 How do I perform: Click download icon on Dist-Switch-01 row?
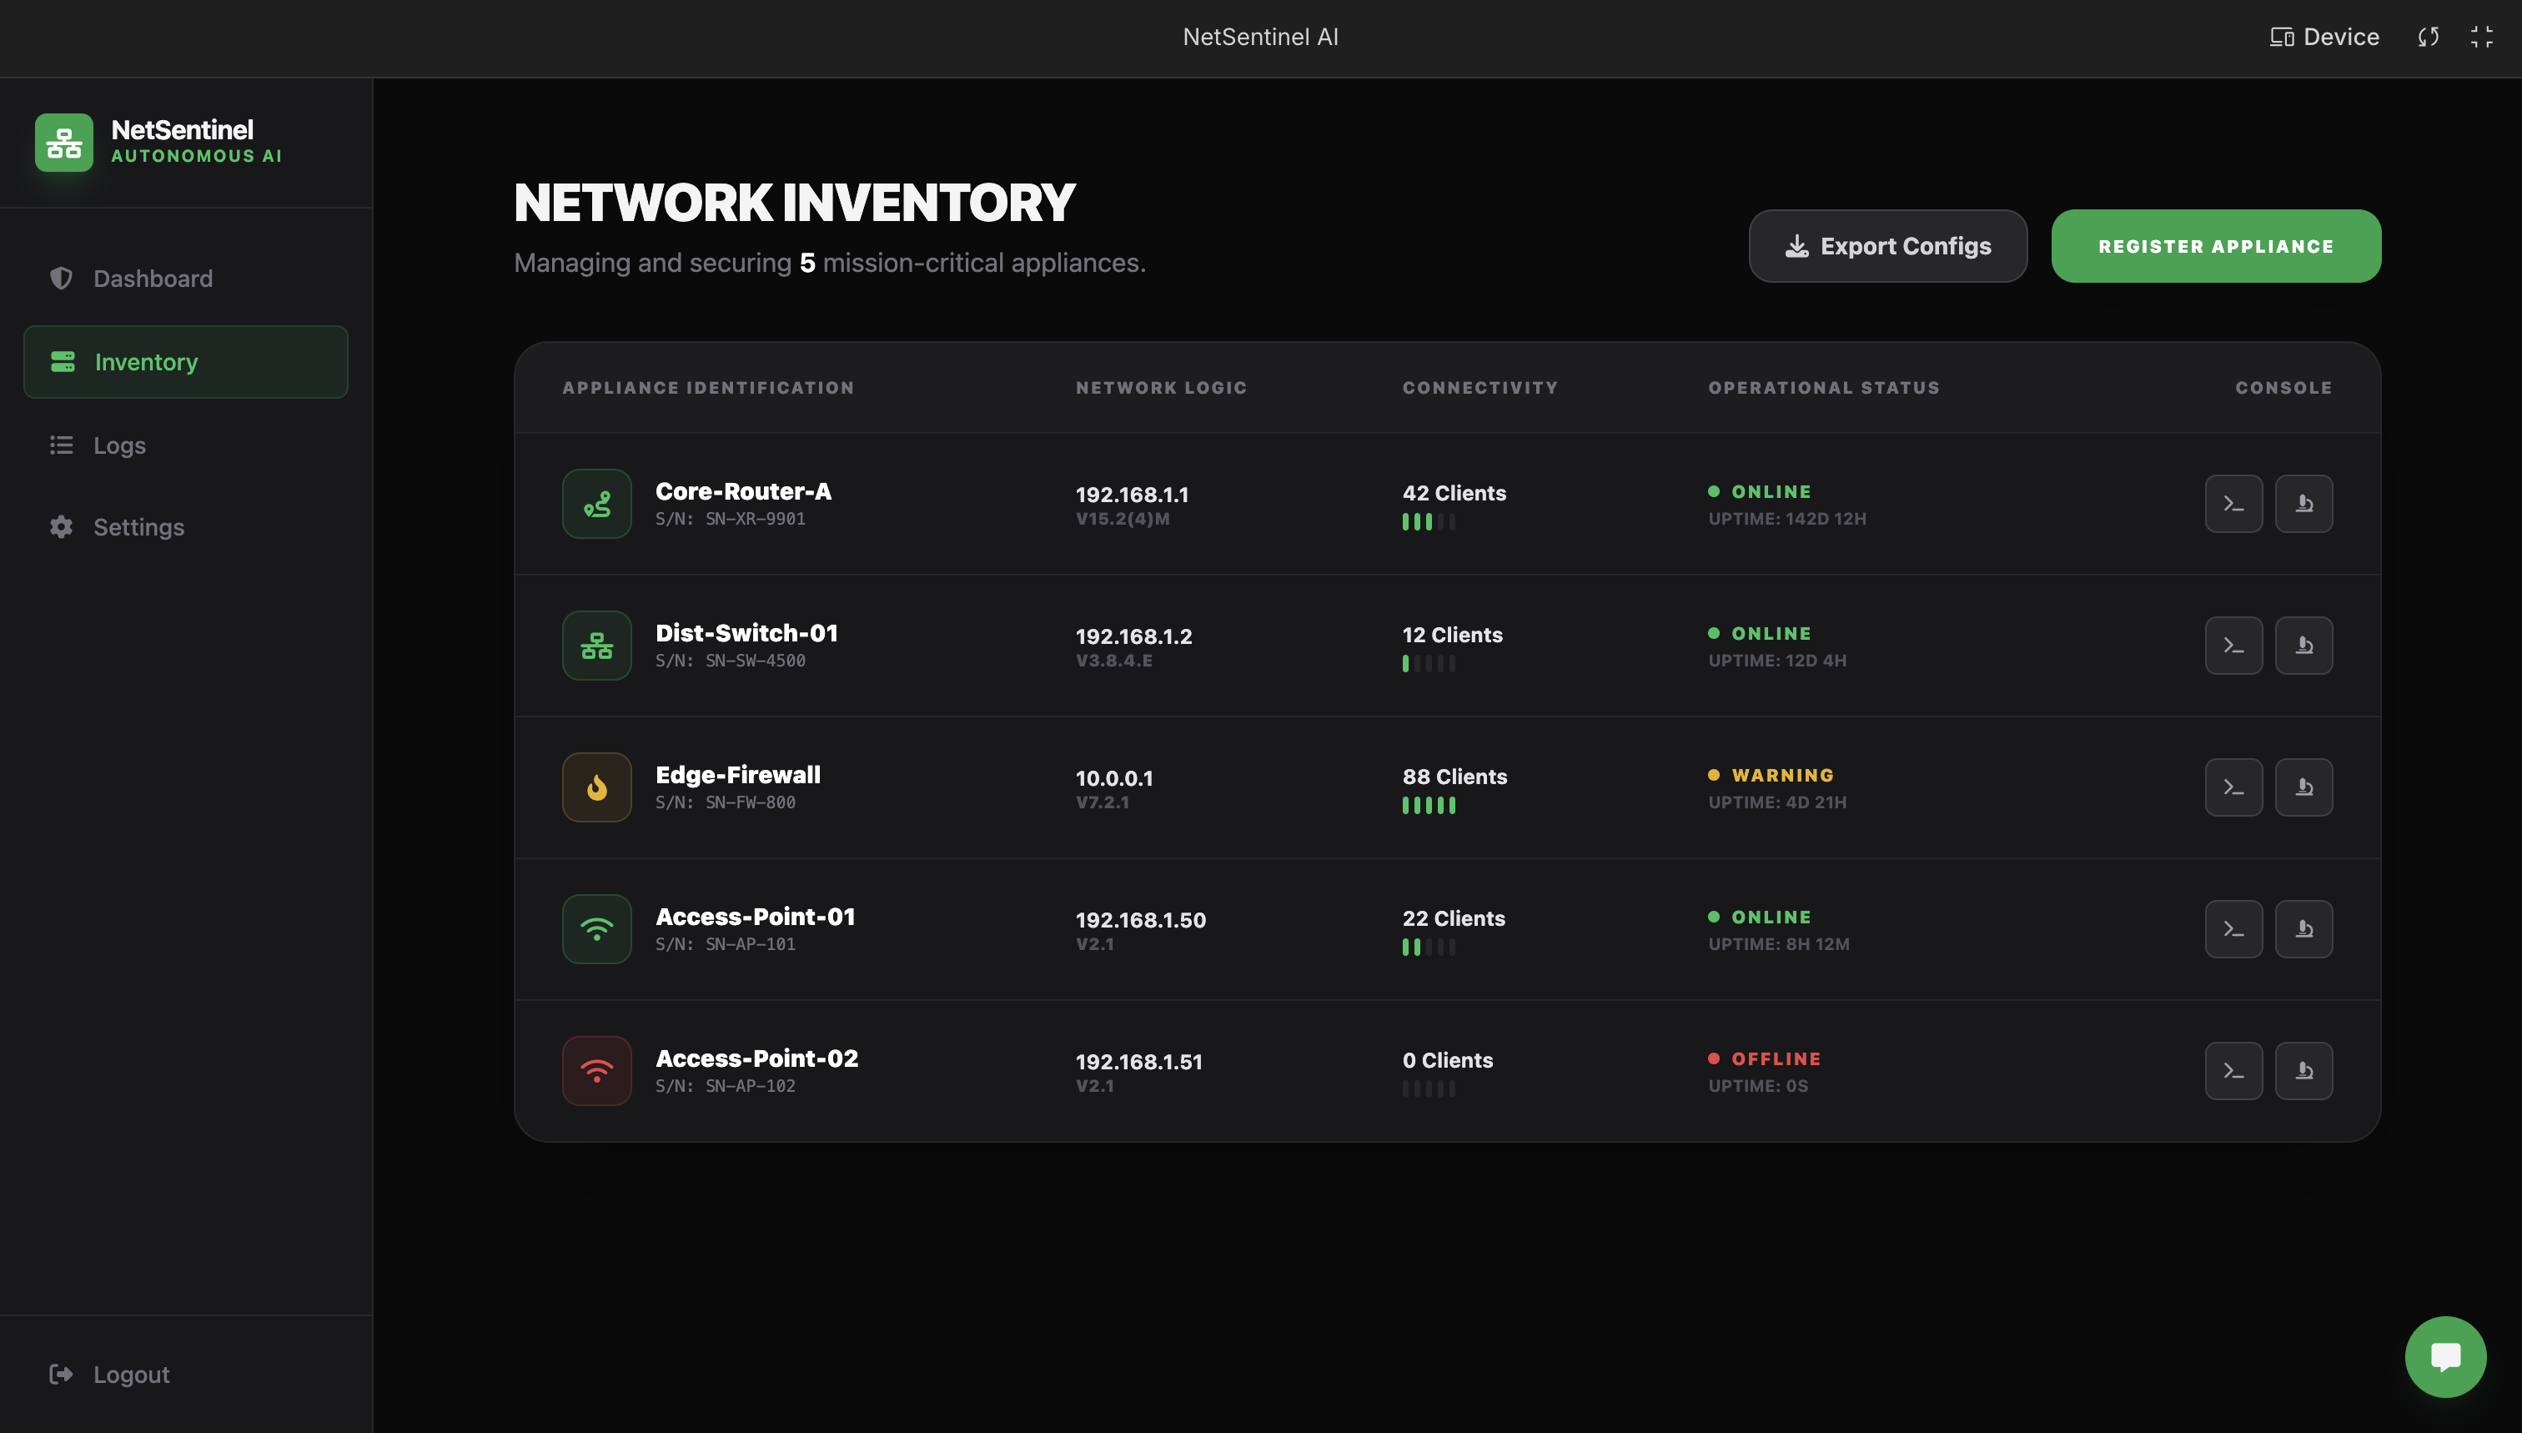2303,646
